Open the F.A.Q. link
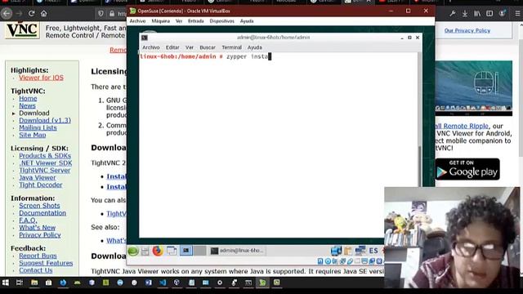This screenshot has width=523, height=294. [28, 220]
